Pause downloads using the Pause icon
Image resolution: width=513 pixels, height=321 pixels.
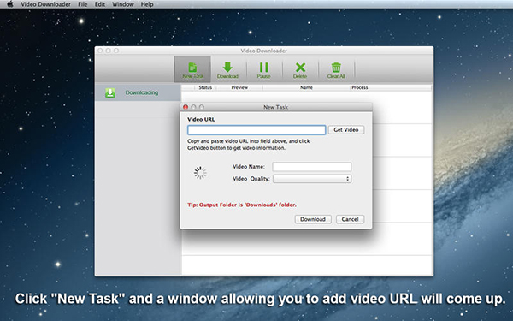[x=263, y=70]
